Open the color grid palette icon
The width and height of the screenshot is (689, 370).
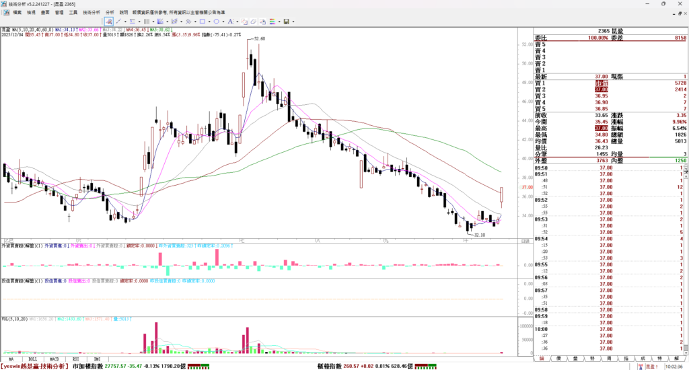tap(273, 22)
